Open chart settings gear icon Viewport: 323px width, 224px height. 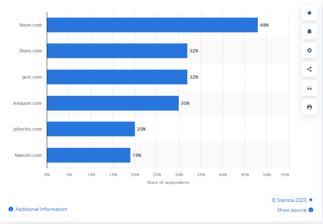[x=309, y=50]
